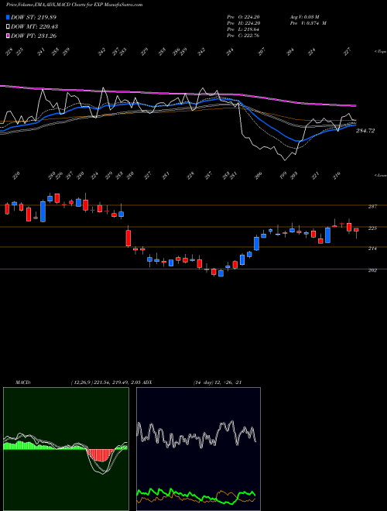The width and height of the screenshot is (387, 511).
Task: Click the '<Lows' label beside the chart
Action: [380, 175]
